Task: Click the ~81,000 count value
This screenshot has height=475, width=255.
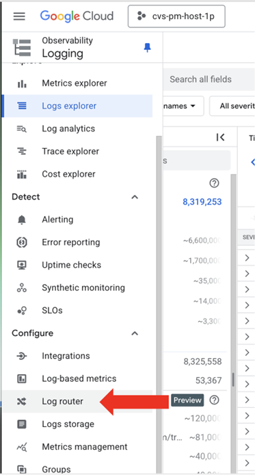Action: (x=205, y=437)
